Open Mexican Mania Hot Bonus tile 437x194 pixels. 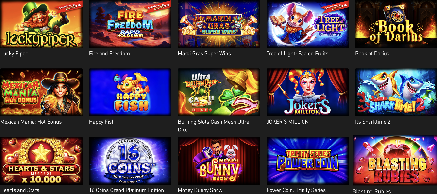[41, 93]
